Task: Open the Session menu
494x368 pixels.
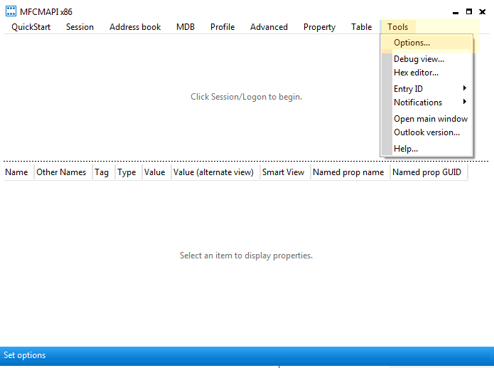Action: point(80,27)
